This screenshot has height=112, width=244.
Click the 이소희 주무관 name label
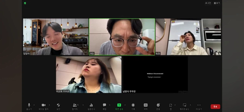[63, 91]
